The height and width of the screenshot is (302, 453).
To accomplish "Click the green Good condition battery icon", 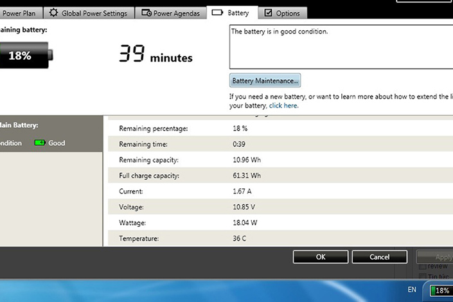I will (x=40, y=143).
